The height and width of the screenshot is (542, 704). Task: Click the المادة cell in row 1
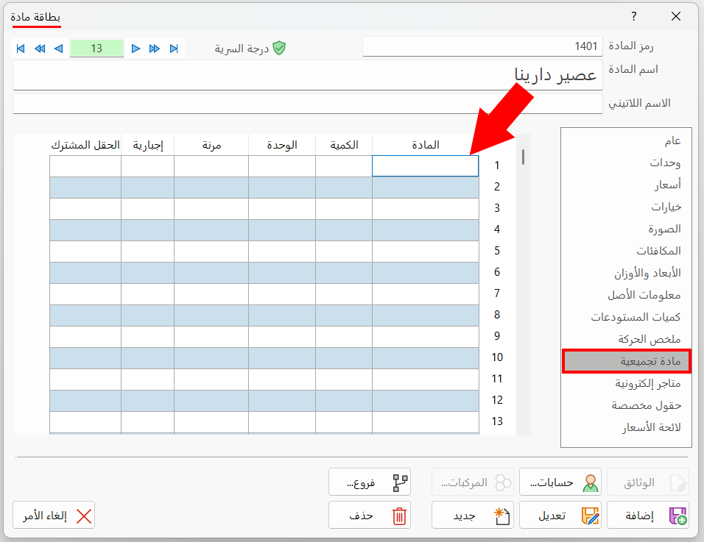(x=425, y=166)
